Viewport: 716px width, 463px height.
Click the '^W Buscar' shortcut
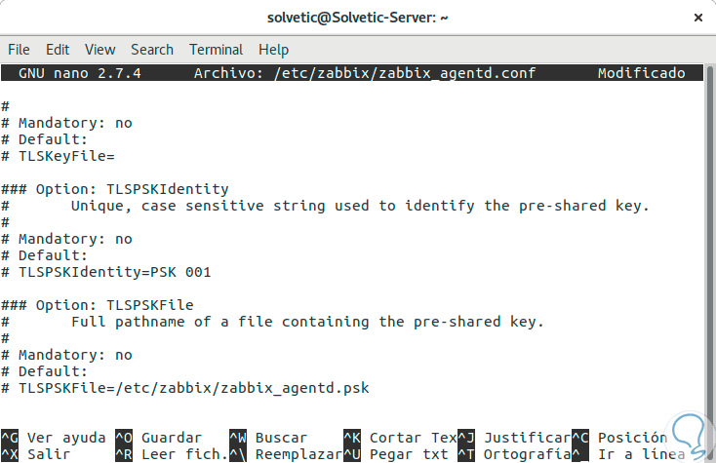pos(268,438)
